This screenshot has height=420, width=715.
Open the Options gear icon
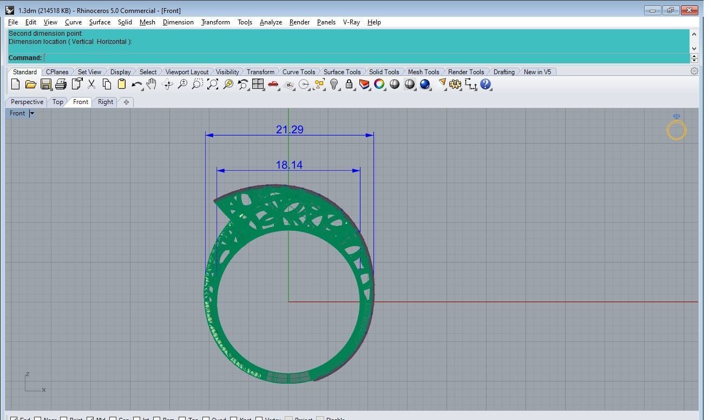point(455,84)
